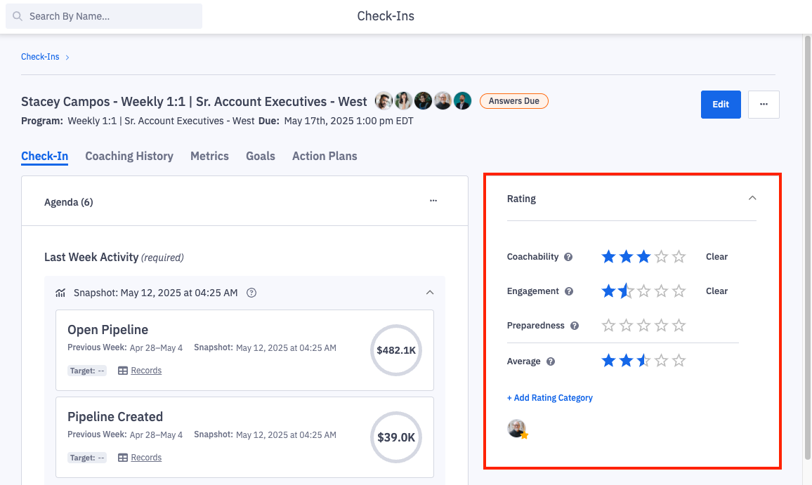Click the search magnifier icon
Image resolution: width=812 pixels, height=485 pixels.
(18, 16)
